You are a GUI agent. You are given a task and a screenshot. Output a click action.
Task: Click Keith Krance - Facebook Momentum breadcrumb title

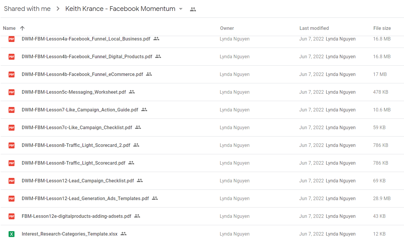click(x=120, y=9)
